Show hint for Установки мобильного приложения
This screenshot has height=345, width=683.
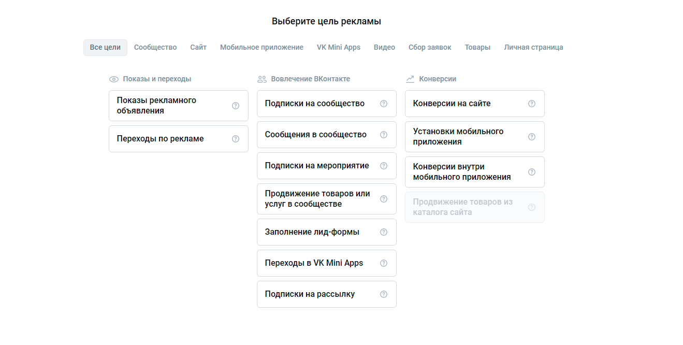532,137
